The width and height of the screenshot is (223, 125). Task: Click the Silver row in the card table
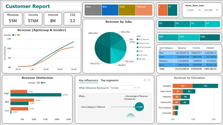pos(188,65)
